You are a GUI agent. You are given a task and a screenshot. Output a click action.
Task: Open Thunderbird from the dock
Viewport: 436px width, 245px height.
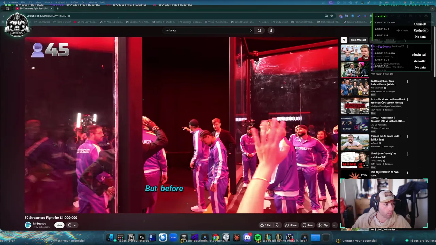click(x=163, y=238)
